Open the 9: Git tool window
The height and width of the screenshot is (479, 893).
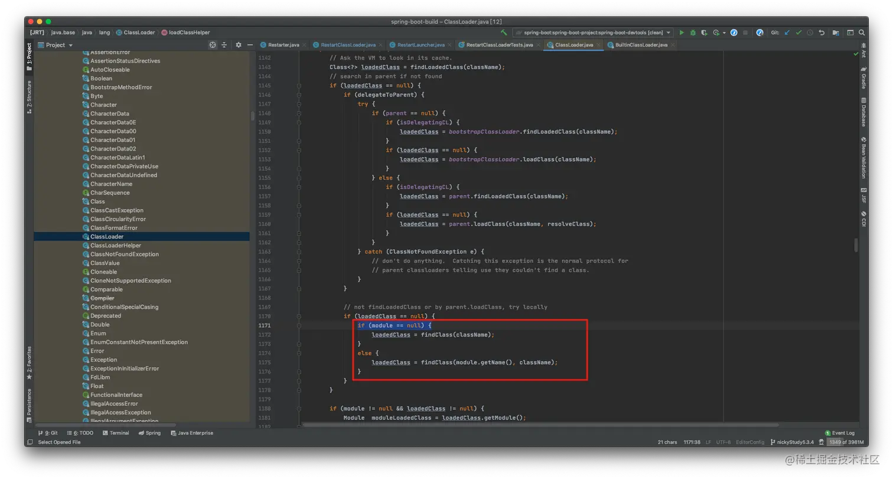coord(47,433)
